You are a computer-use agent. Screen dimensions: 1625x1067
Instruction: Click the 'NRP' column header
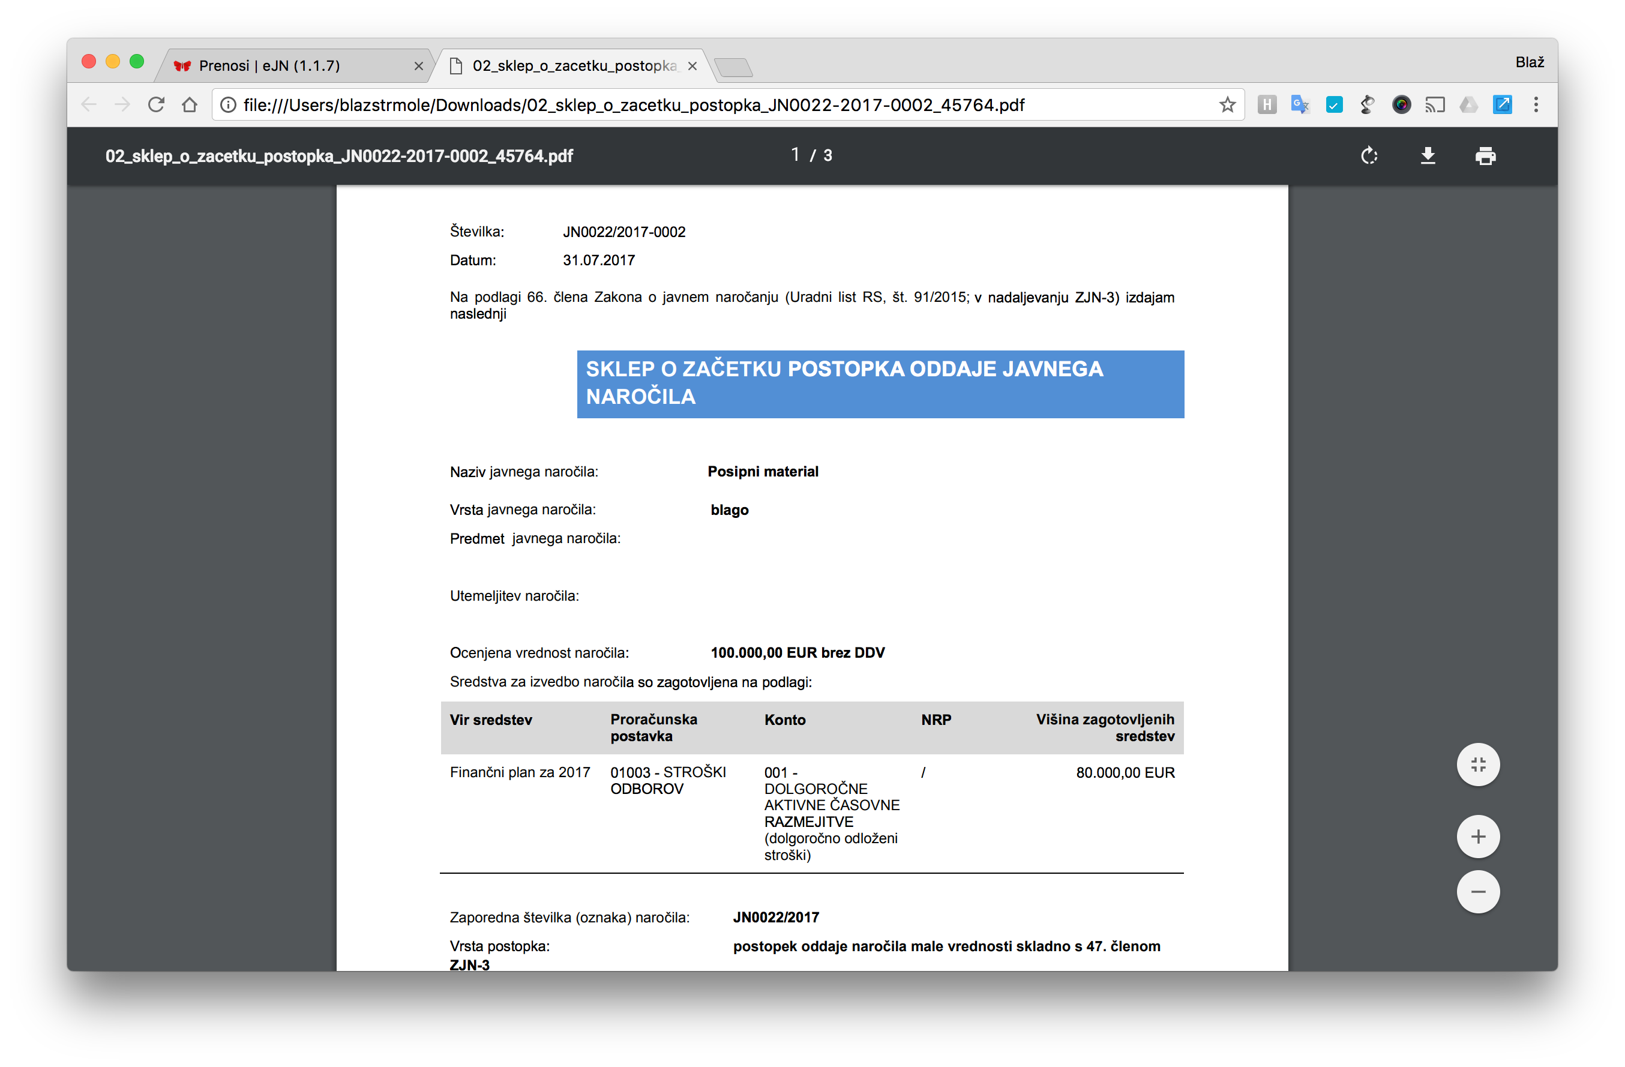(936, 720)
